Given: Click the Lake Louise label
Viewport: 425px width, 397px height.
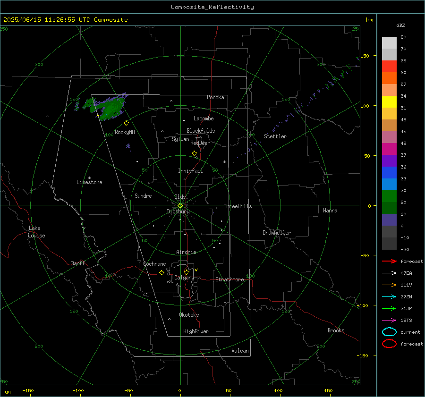Looking at the screenshot, I should click(x=36, y=232).
